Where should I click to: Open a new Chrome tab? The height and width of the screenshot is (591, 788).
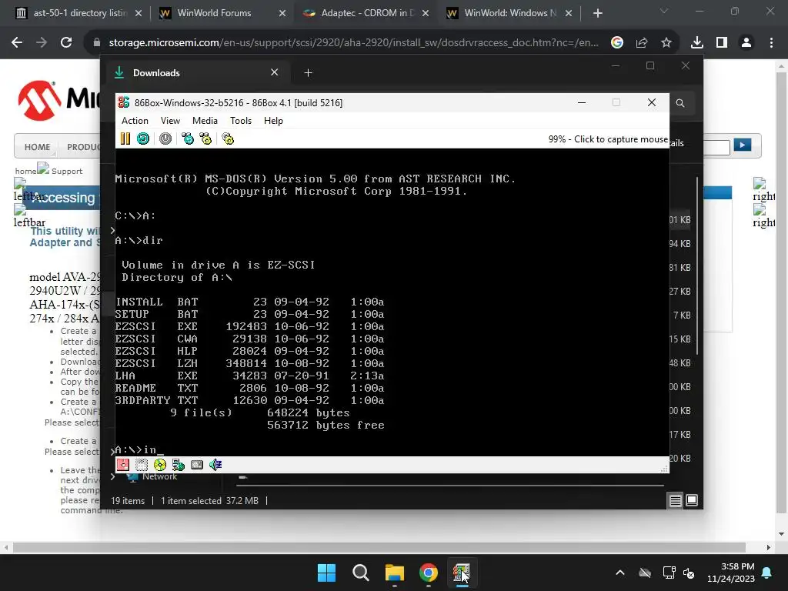pyautogui.click(x=597, y=13)
